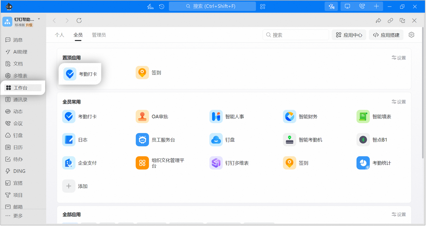The image size is (426, 226).
Task: Click the global search bar in title bar
Action: click(212, 6)
